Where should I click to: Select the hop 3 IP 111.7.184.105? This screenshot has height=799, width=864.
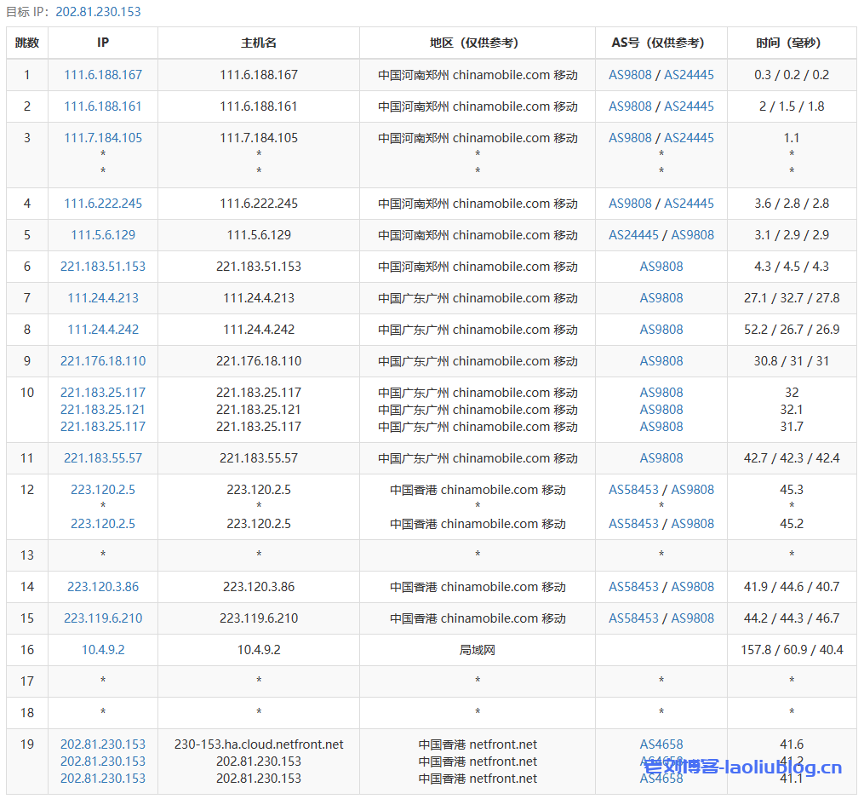(x=103, y=138)
